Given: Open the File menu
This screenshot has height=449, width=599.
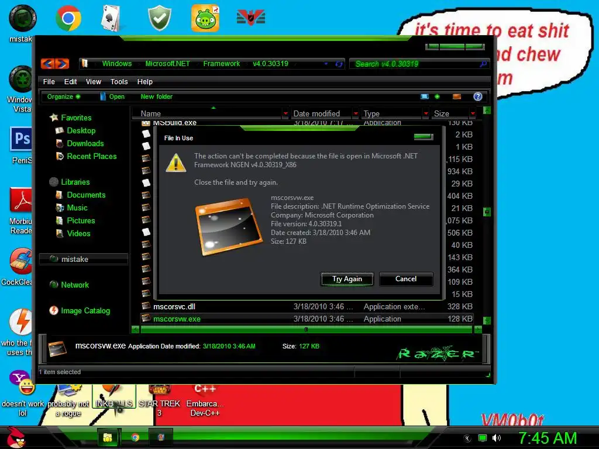Looking at the screenshot, I should 49,82.
